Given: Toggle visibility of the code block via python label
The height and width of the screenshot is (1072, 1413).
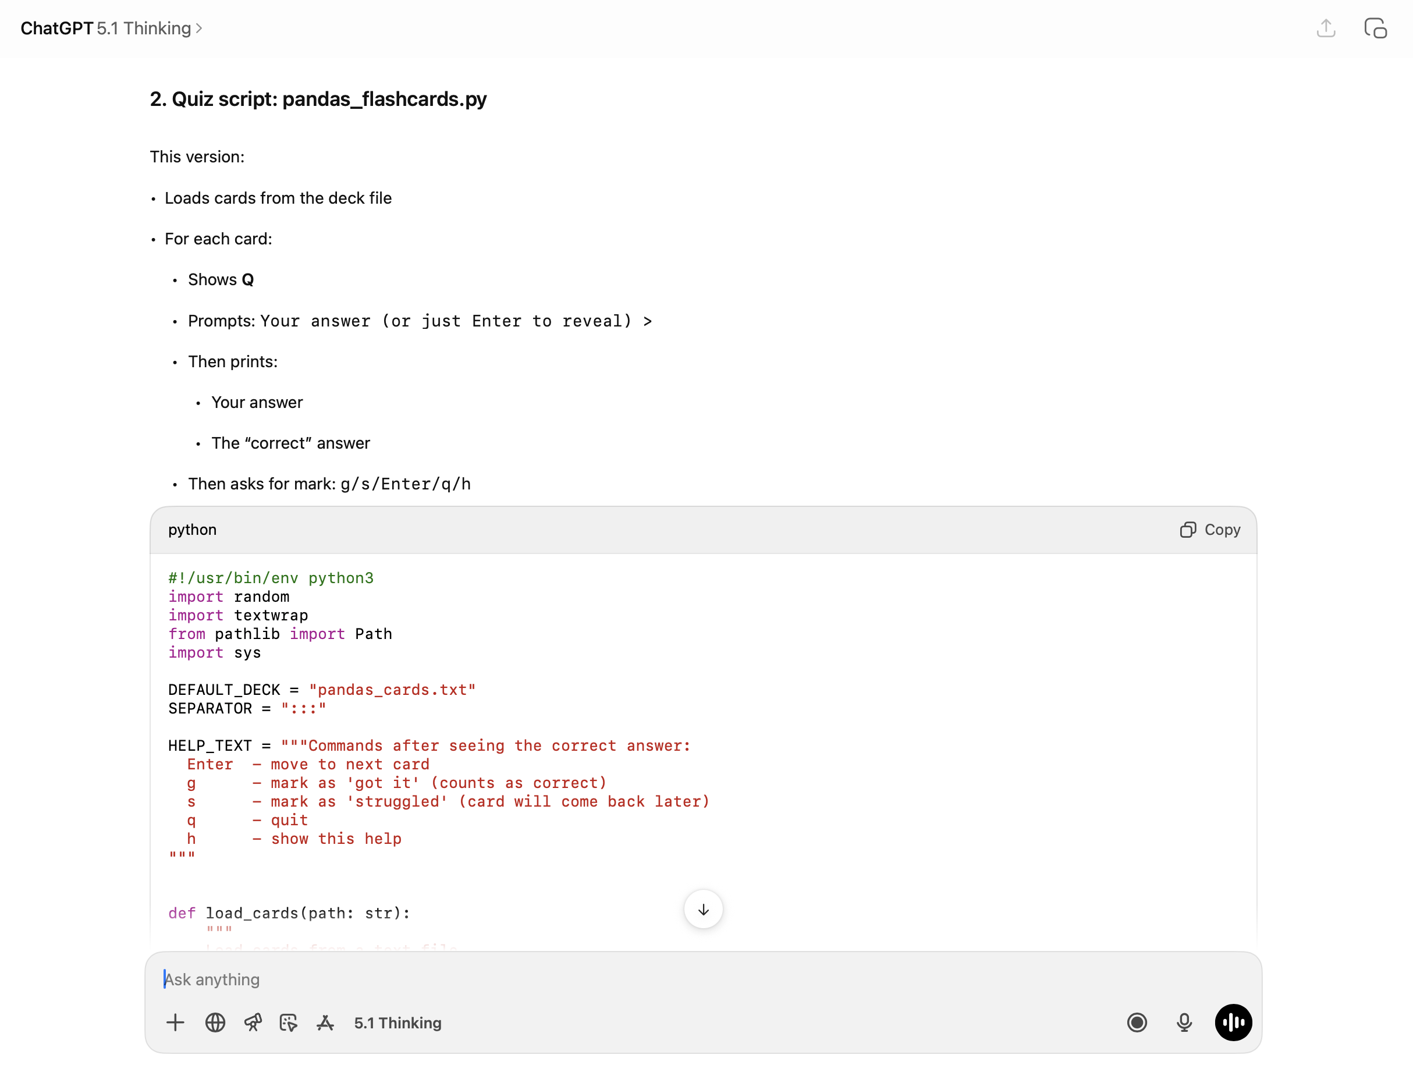Looking at the screenshot, I should pyautogui.click(x=192, y=530).
